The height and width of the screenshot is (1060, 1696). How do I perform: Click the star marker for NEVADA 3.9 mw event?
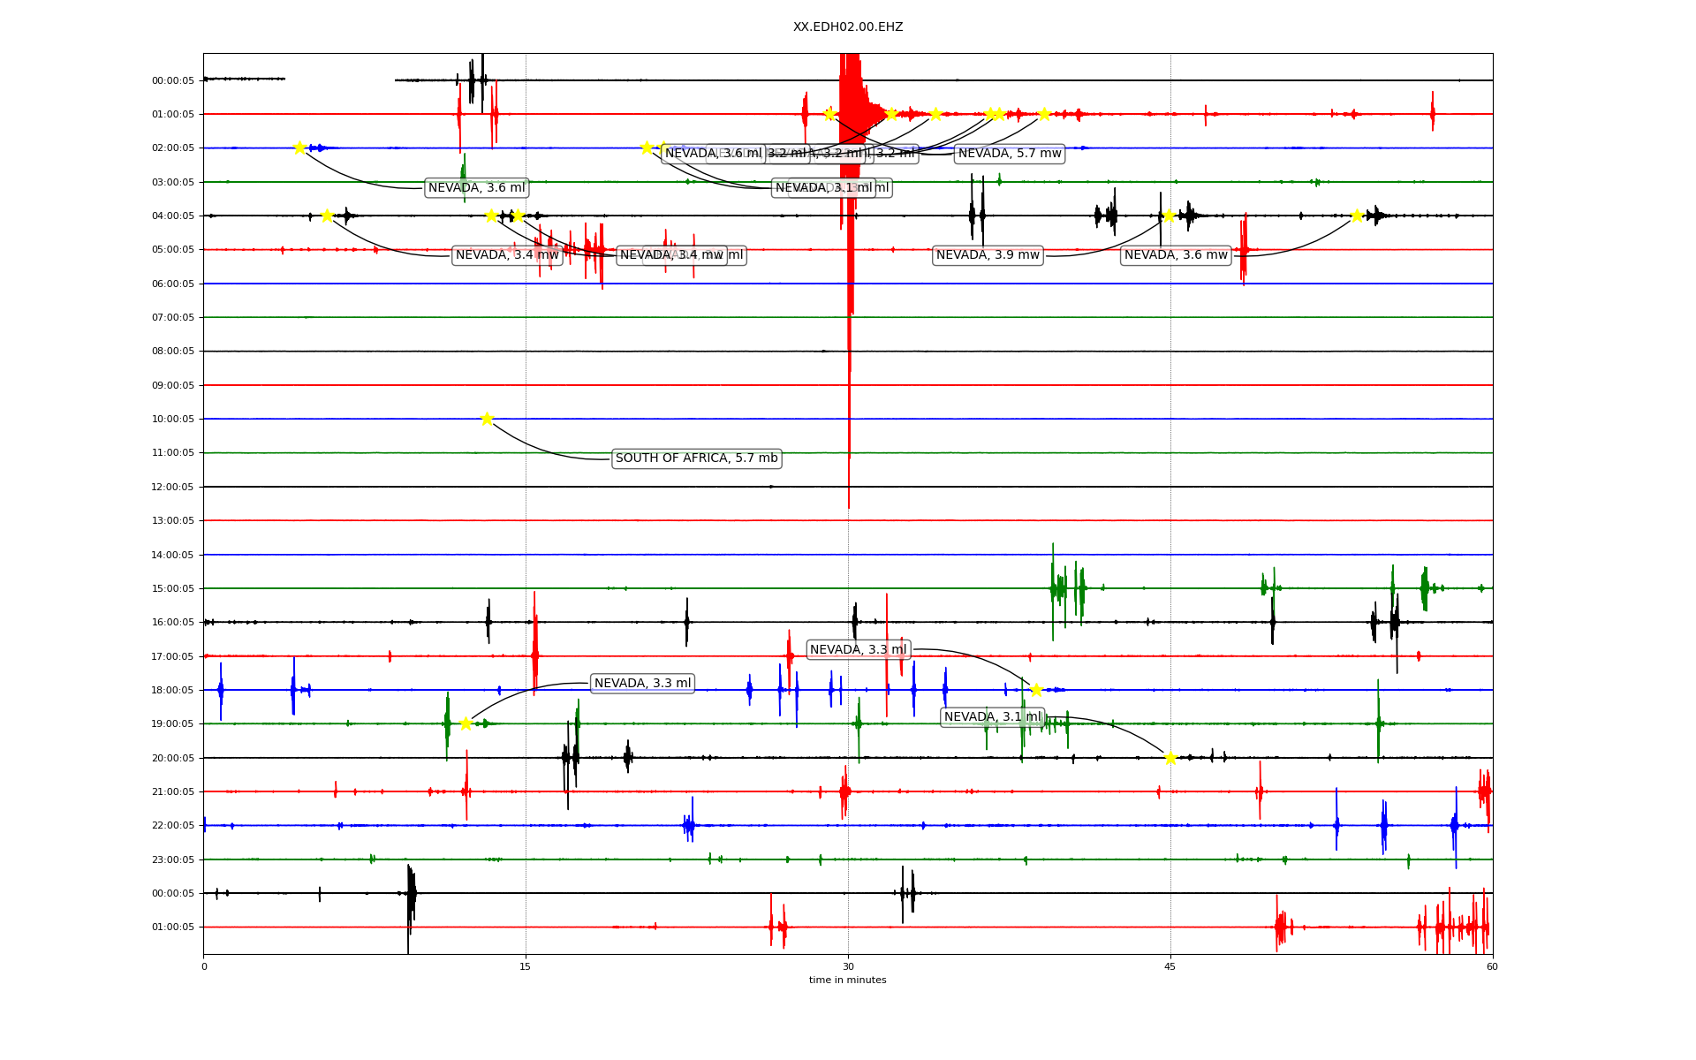pyautogui.click(x=1169, y=216)
